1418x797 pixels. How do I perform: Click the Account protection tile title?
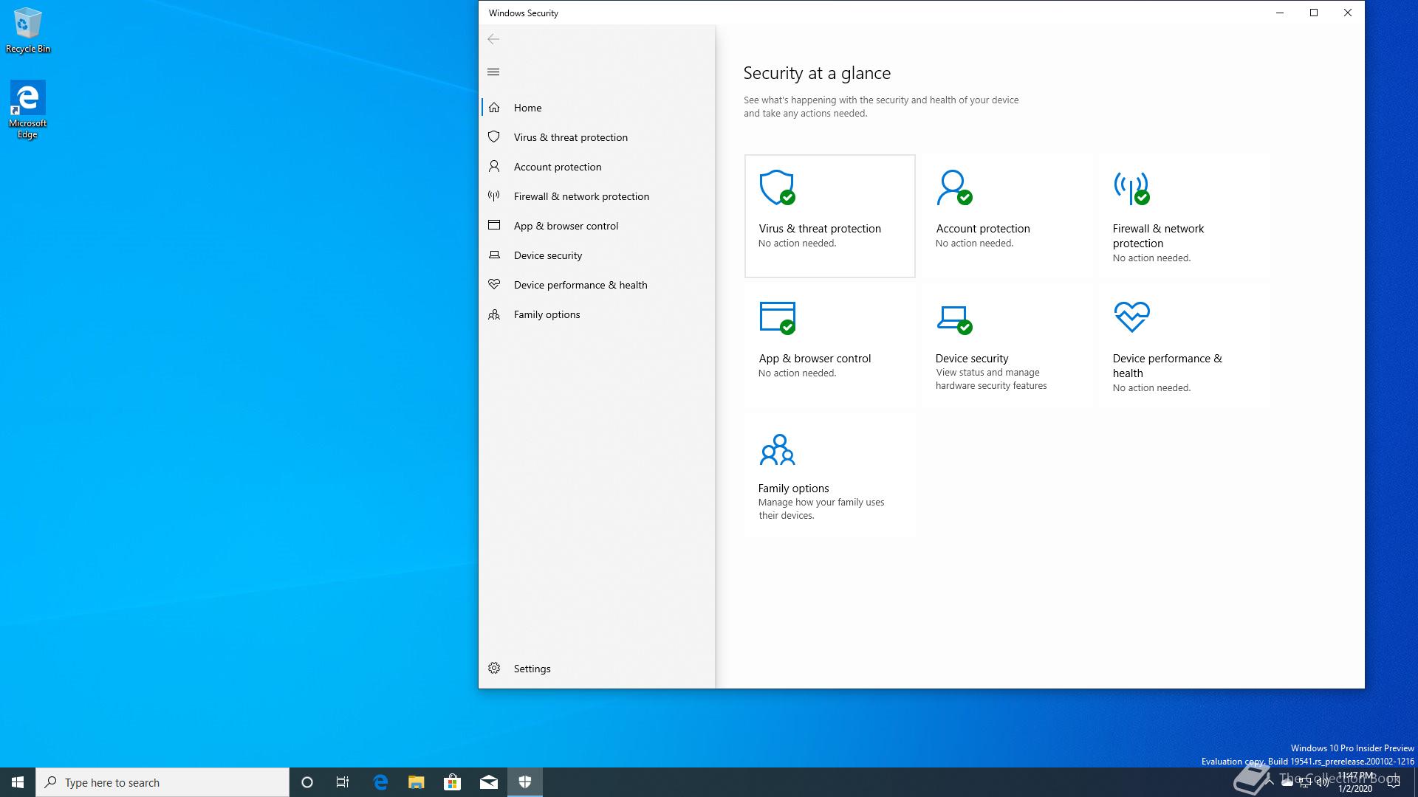[983, 229]
